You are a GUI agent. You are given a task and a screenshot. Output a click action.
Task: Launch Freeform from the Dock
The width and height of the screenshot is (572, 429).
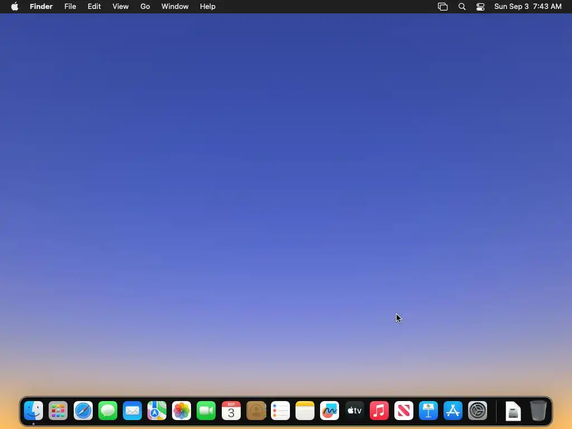click(330, 411)
